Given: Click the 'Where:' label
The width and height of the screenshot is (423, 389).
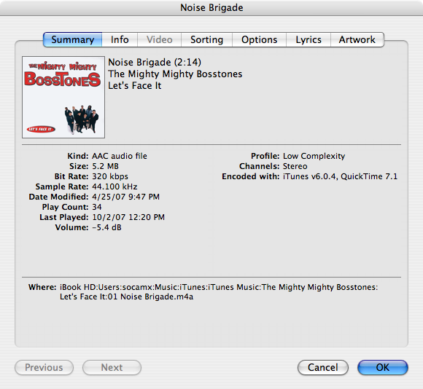Looking at the screenshot, I should [x=42, y=287].
